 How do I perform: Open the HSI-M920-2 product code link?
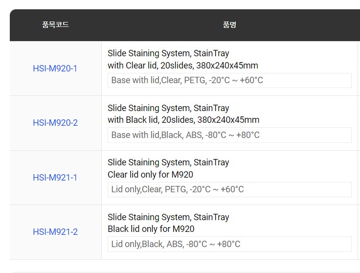point(55,123)
